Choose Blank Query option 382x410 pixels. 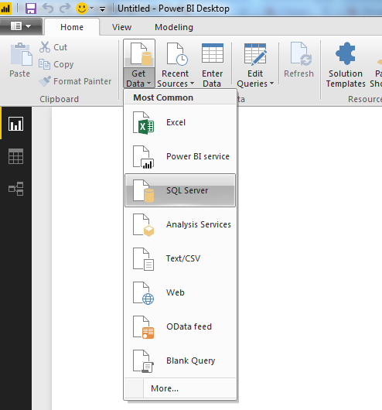180,360
